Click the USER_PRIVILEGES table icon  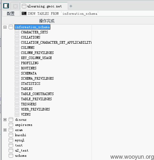tap(17, 109)
